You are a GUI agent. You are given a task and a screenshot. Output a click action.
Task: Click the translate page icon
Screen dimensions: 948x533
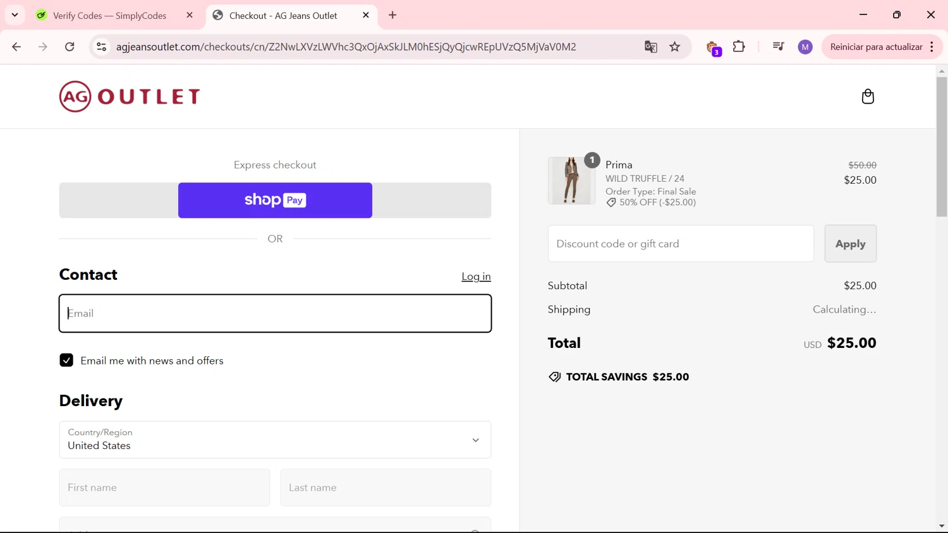pos(650,47)
